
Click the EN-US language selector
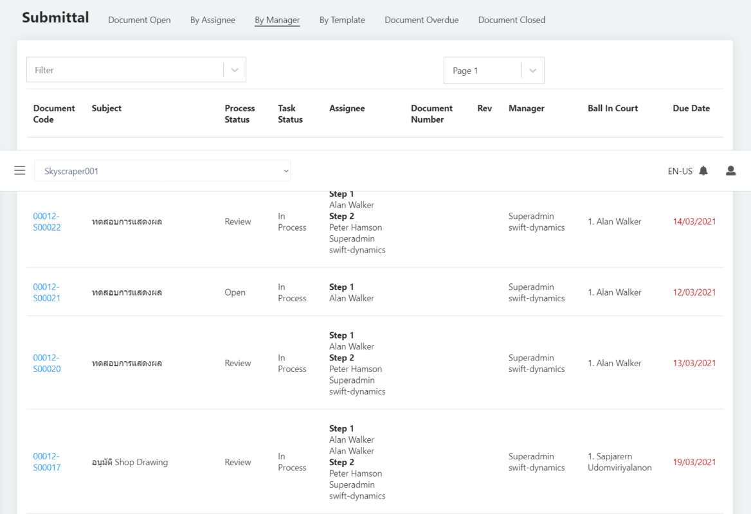coord(680,171)
